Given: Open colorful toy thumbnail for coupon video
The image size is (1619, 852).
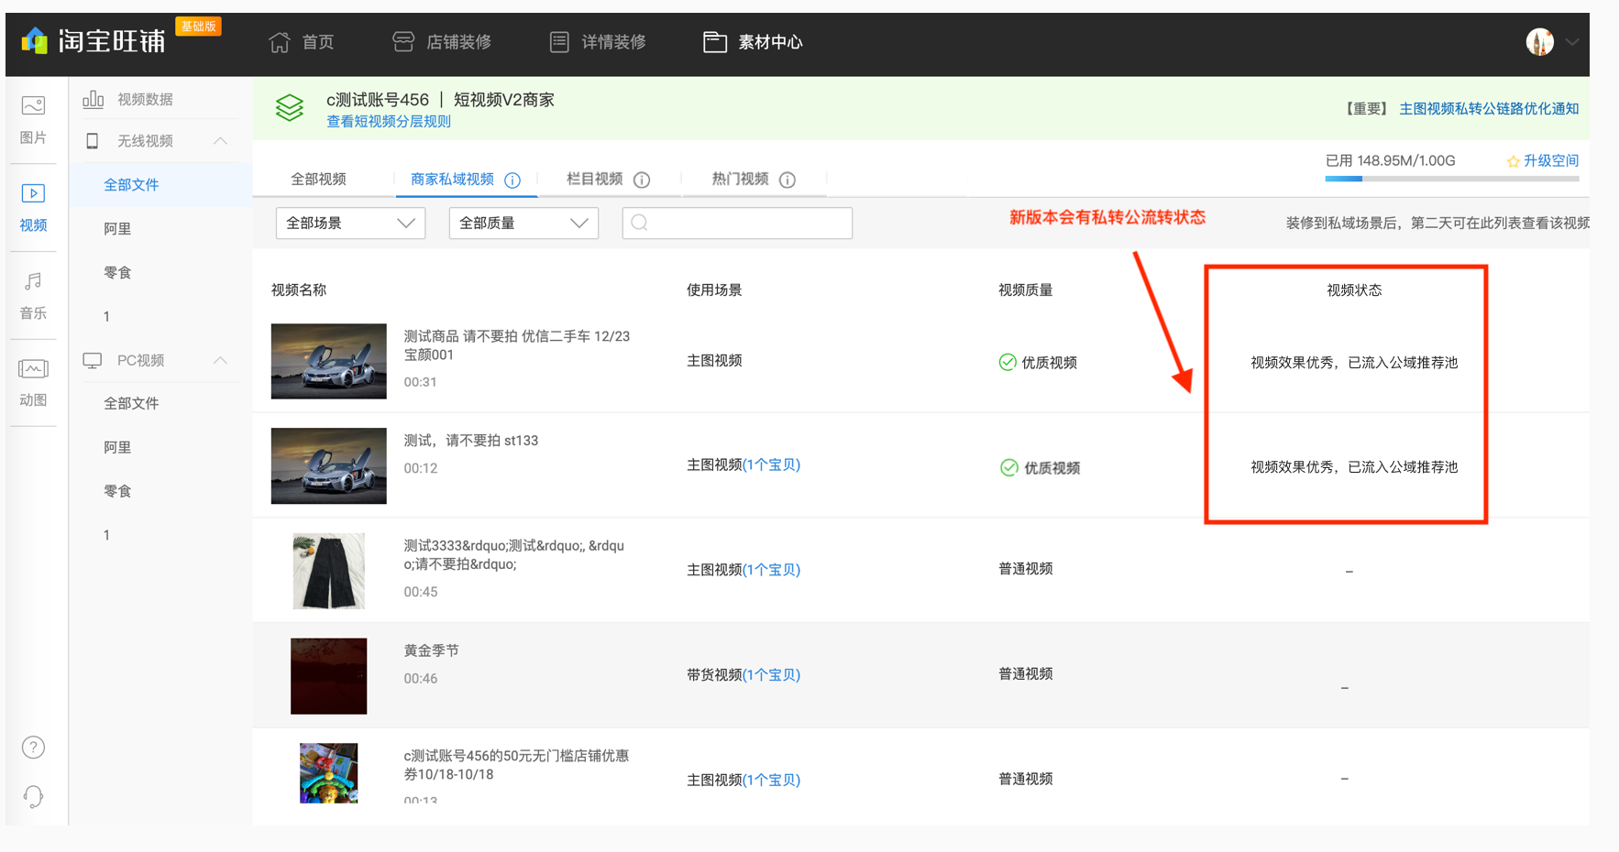Looking at the screenshot, I should click(328, 773).
